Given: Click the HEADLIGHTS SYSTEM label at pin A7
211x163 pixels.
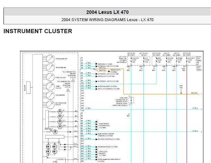Looking at the screenshot, I should pos(106,76).
